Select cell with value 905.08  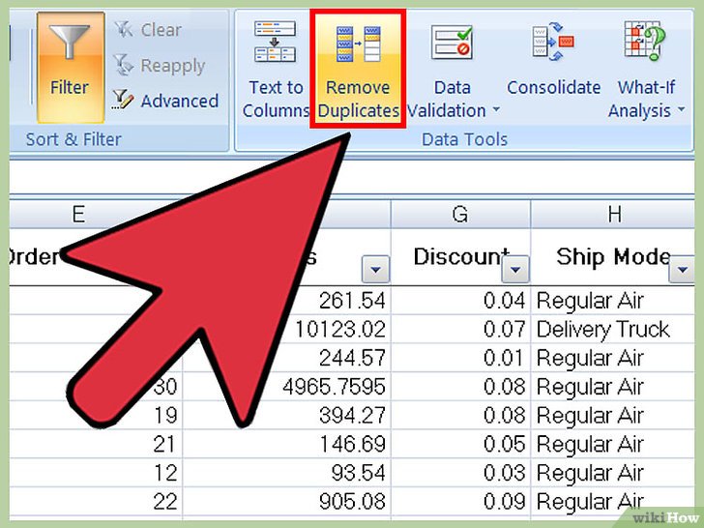tap(287, 502)
